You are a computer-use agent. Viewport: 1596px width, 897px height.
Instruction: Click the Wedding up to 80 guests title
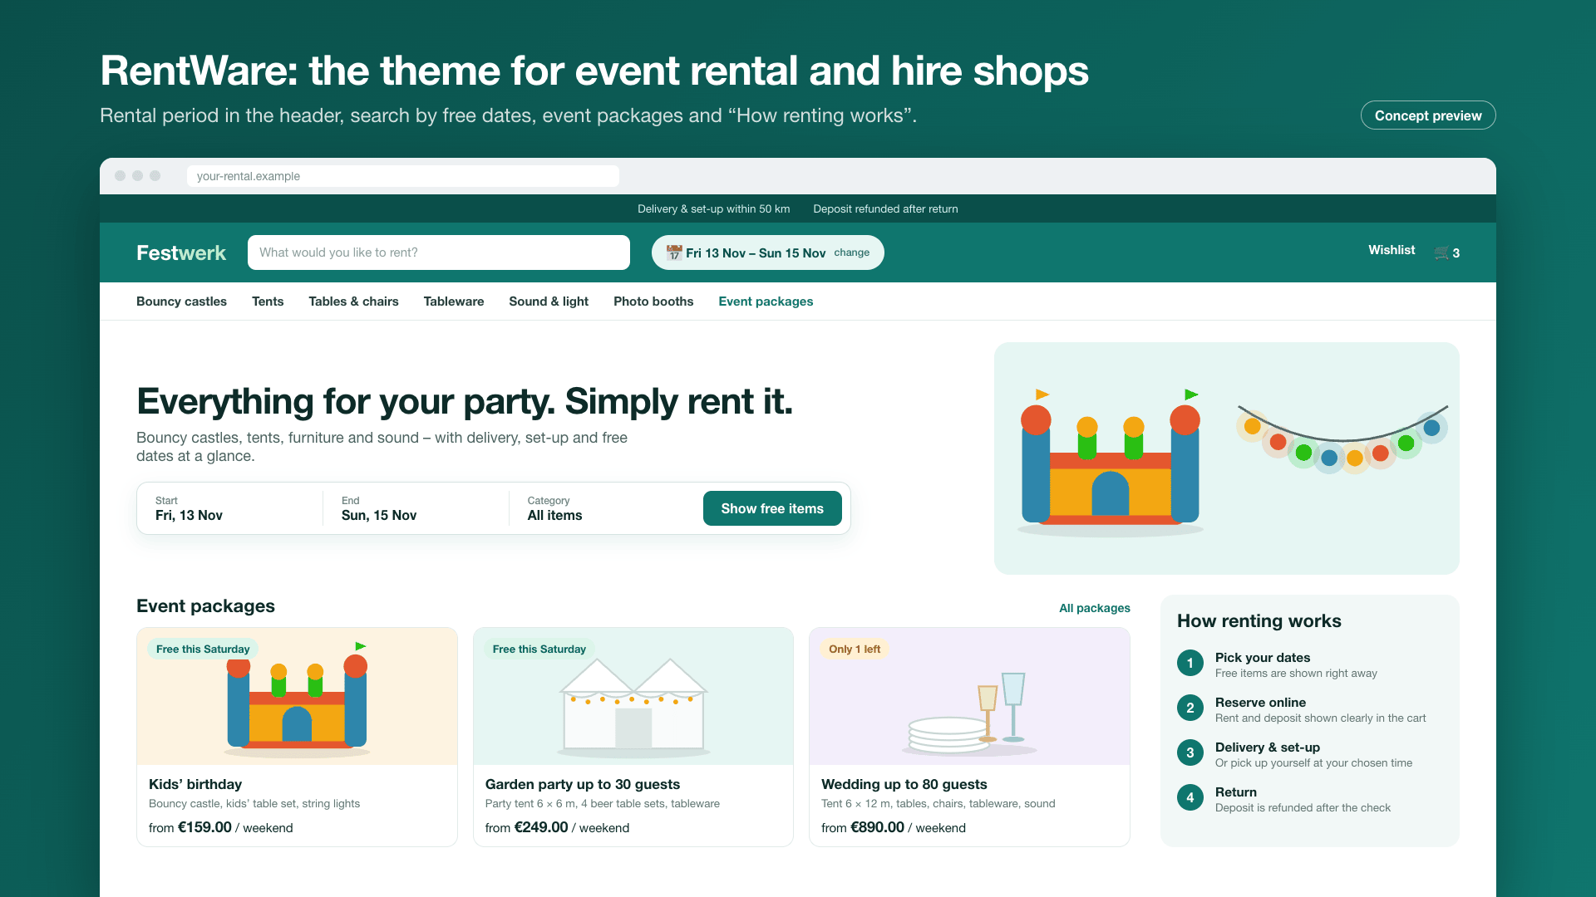click(x=904, y=784)
